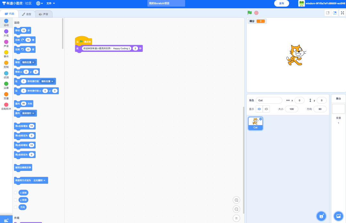Zoom out on the code workspace
Viewport: 346px width, 223px height.
click(x=236, y=209)
